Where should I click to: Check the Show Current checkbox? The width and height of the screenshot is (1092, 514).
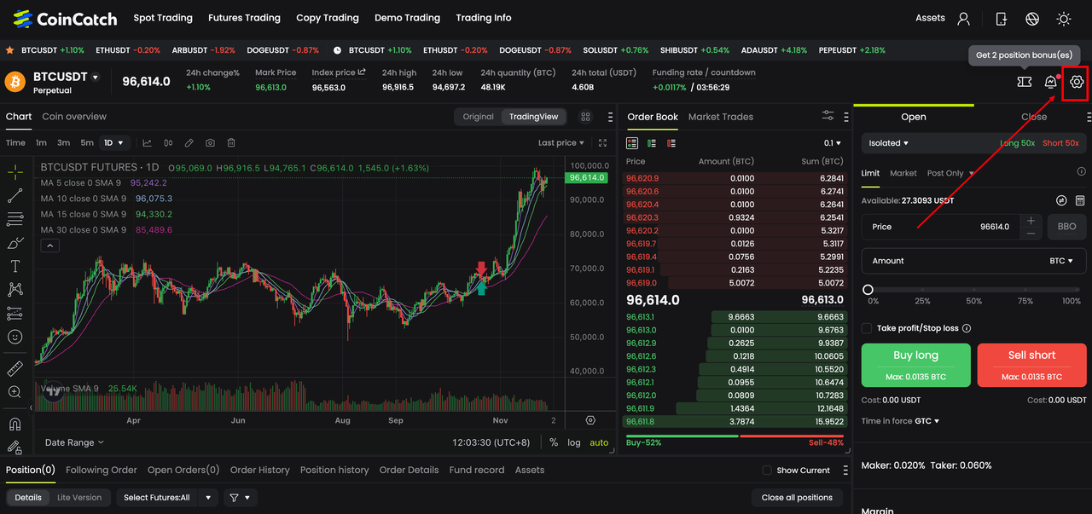click(x=767, y=471)
